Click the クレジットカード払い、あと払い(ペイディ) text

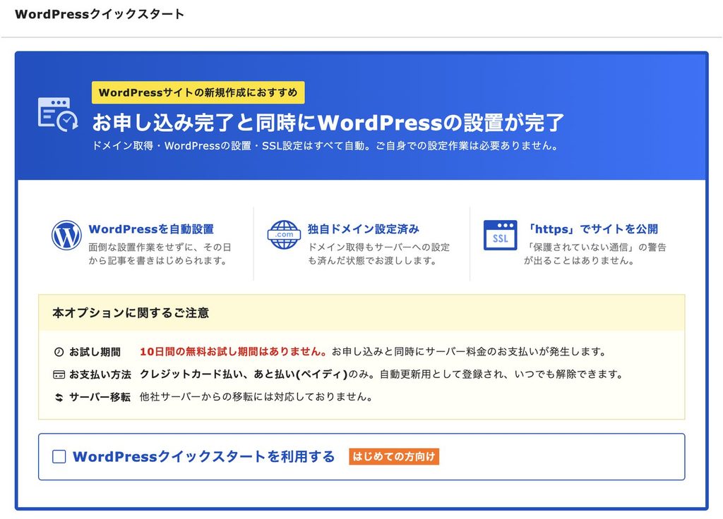click(244, 374)
